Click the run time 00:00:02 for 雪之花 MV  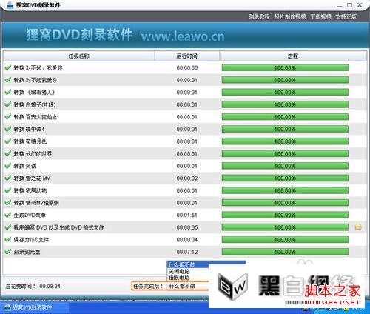click(187, 178)
